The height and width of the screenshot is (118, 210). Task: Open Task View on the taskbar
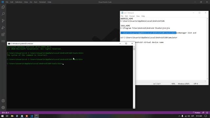coord(7,116)
